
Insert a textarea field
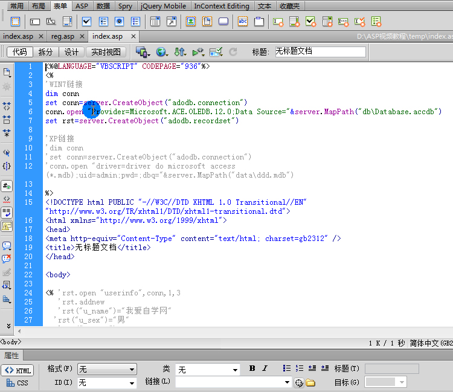click(x=67, y=21)
